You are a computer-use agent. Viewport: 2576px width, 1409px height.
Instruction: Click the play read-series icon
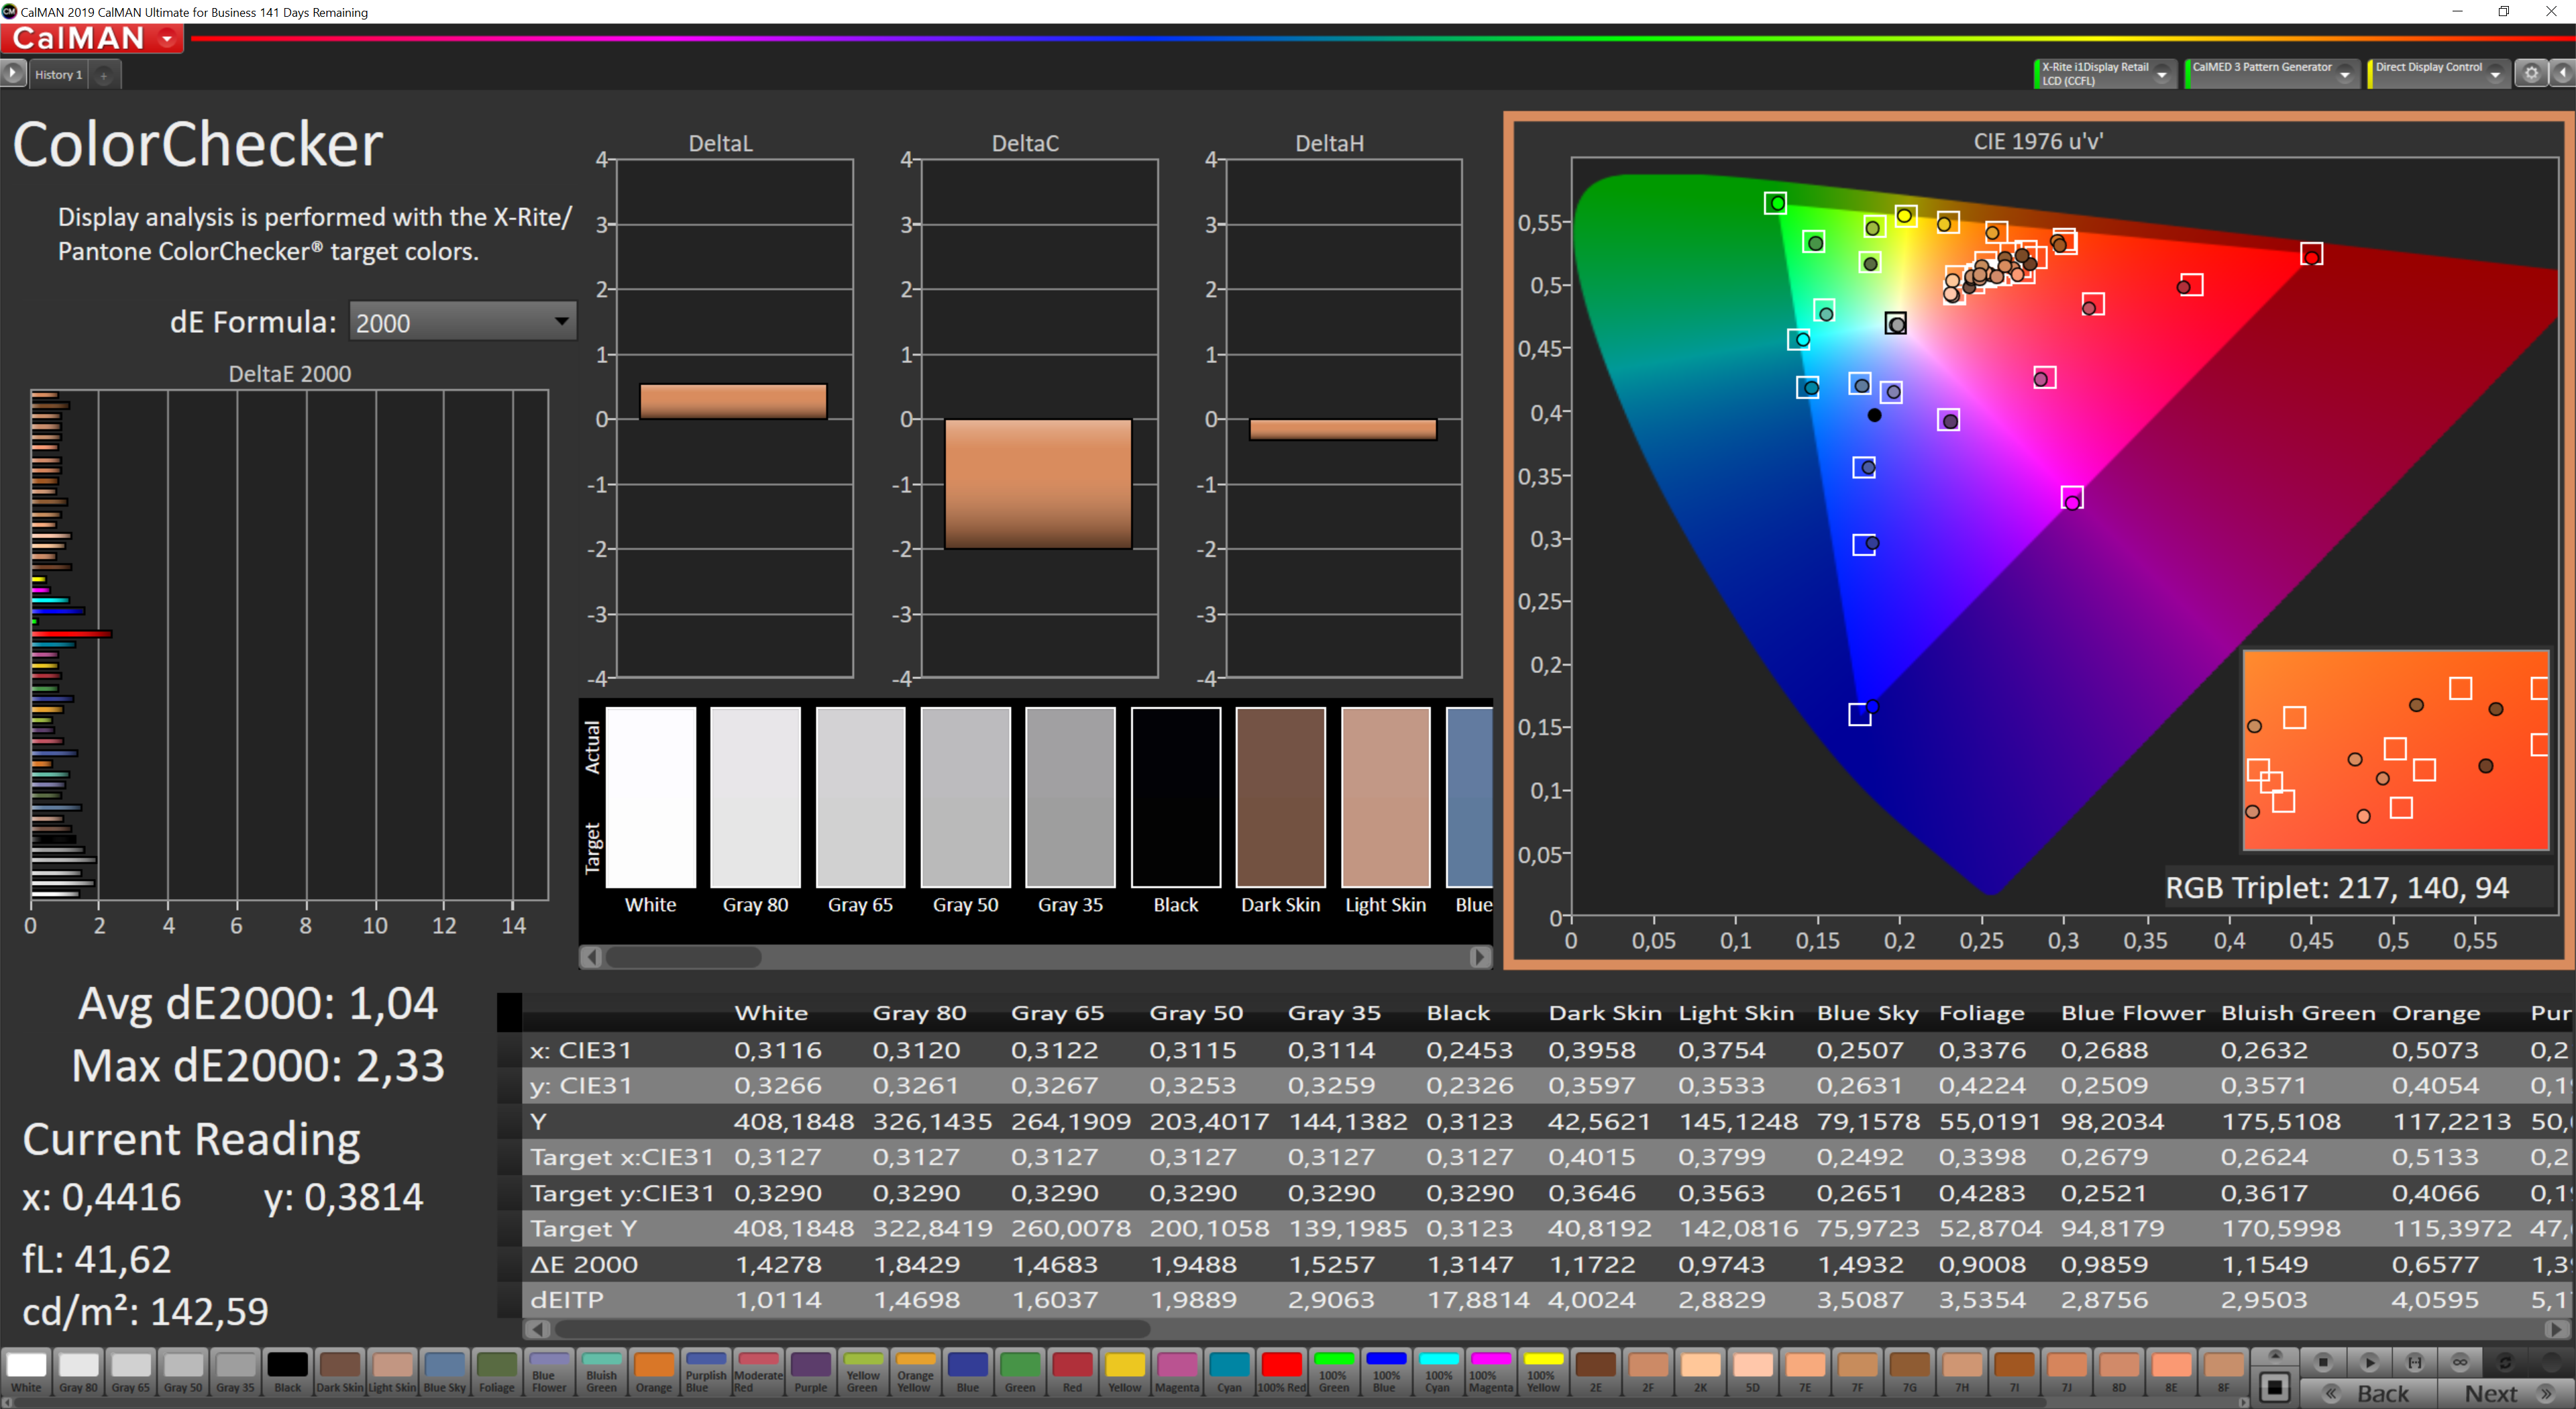pyautogui.click(x=2369, y=1362)
